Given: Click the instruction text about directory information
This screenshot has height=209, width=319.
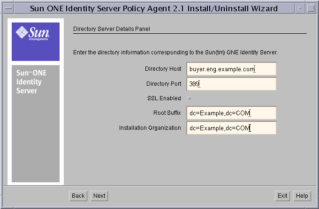Looking at the screenshot, I should [x=175, y=52].
